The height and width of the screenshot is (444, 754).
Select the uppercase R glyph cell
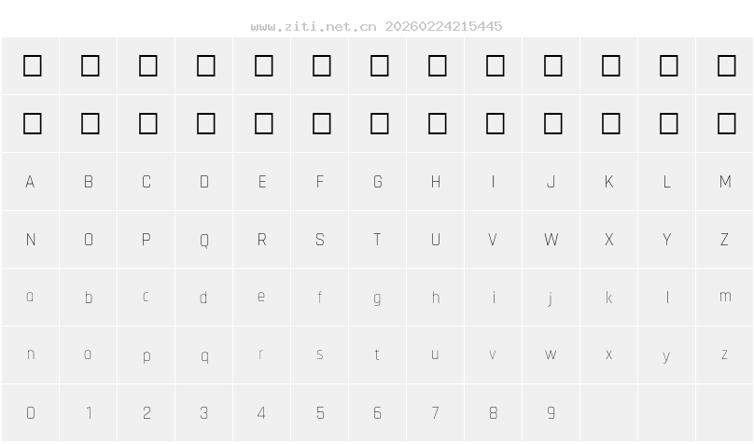[x=261, y=240]
